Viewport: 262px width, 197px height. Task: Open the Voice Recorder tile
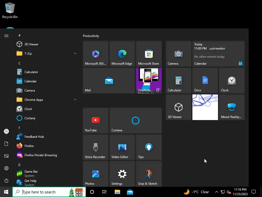96,147
